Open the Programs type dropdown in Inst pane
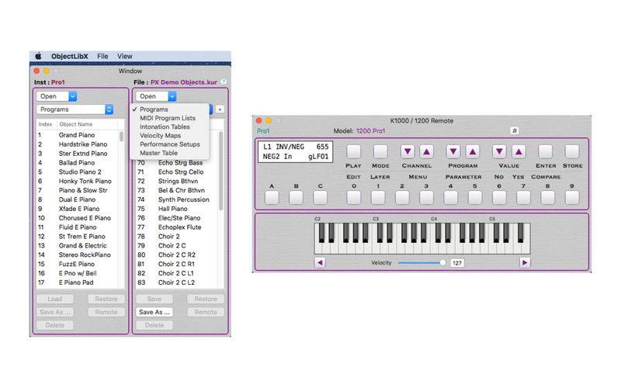 (75, 109)
